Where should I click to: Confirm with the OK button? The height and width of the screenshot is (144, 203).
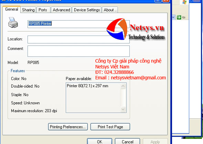(99, 142)
